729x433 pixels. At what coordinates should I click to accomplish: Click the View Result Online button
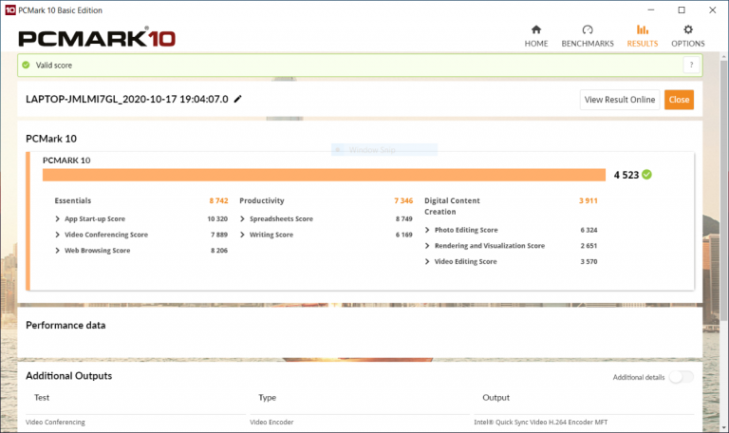(x=619, y=100)
